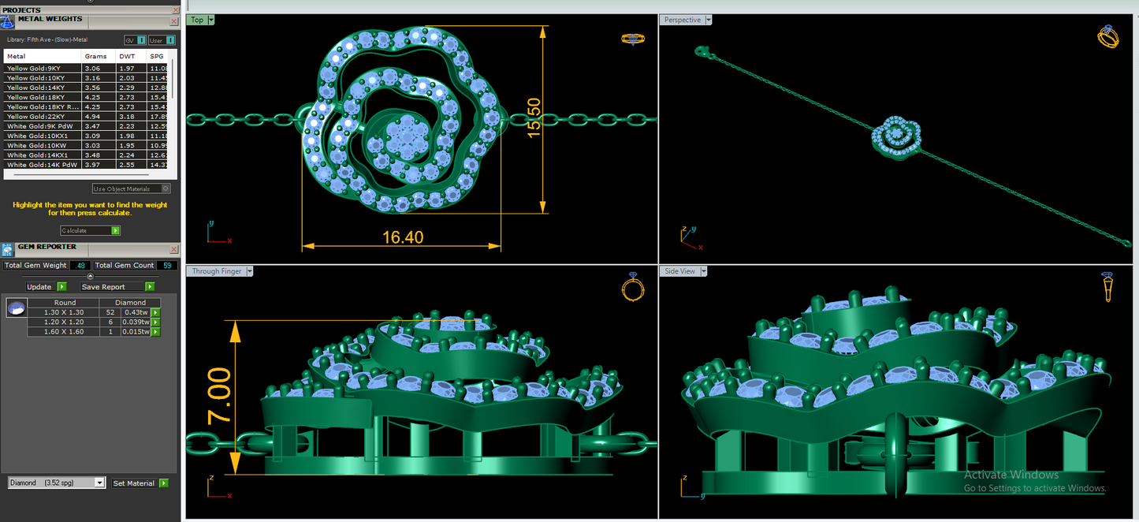The width and height of the screenshot is (1139, 522).
Task: Click green arrow on 1.30 X 1.30 row
Action: coord(156,313)
